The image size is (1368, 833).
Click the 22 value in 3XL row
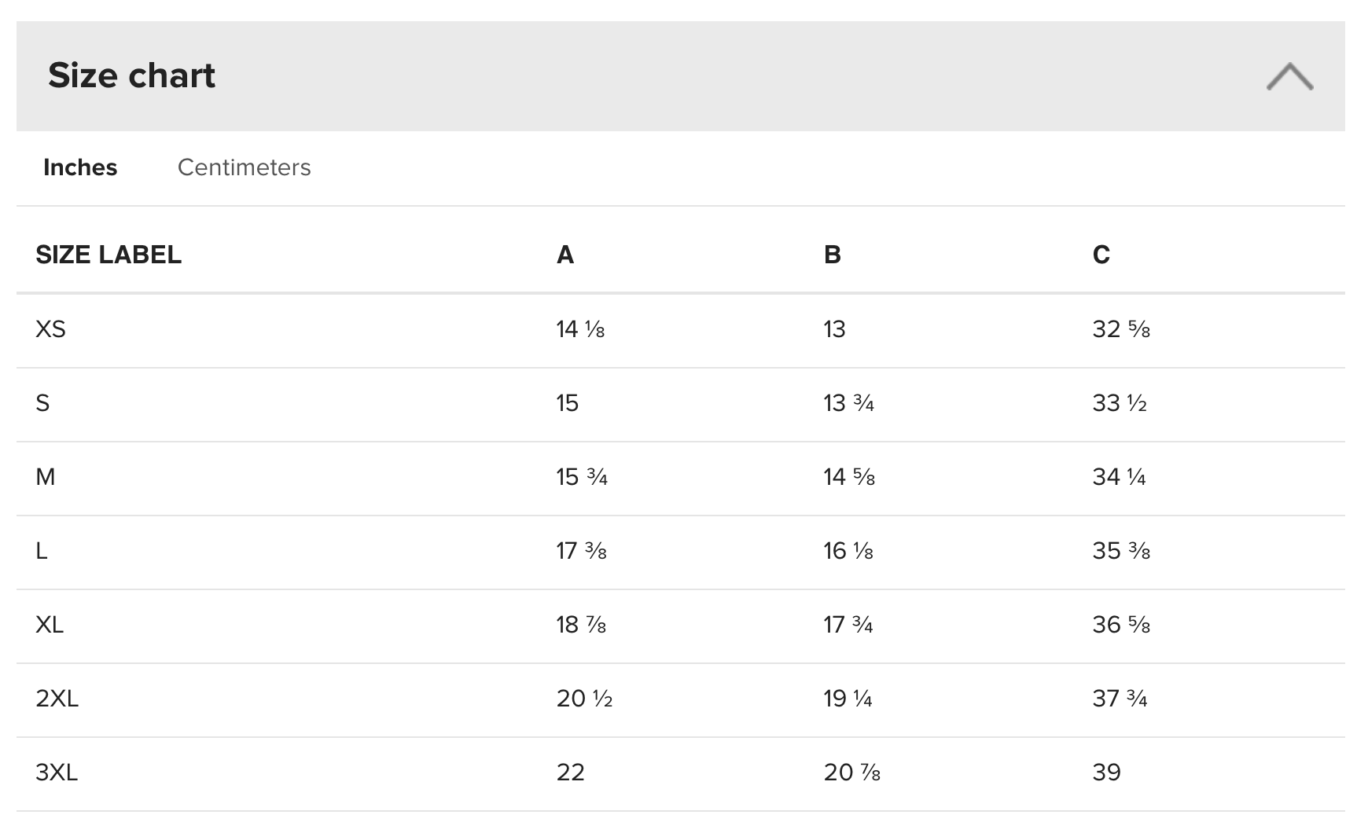(570, 772)
